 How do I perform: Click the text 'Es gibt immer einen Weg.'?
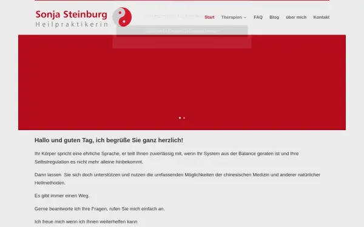62,196
